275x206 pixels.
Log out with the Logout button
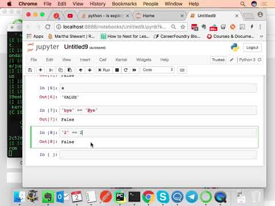pos(252,47)
